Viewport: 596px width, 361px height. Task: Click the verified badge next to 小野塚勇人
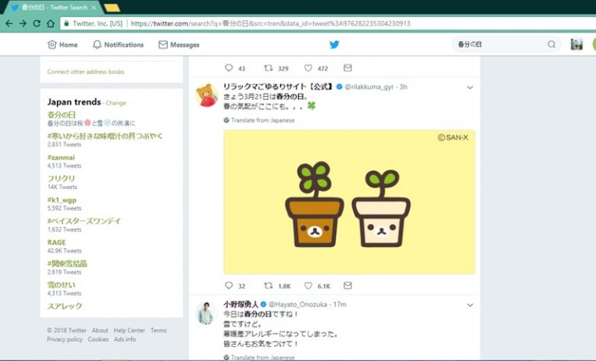pyautogui.click(x=263, y=304)
